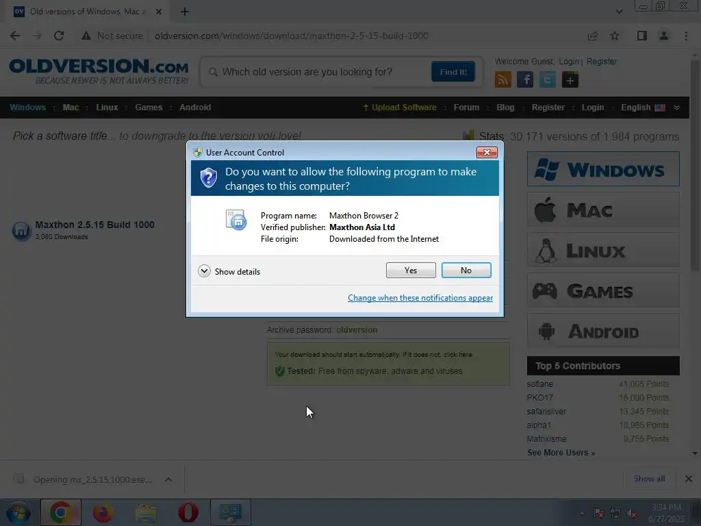701x526 pixels.
Task: Click the Maxthon 2.5.15 Build 1000 title
Action: click(94, 225)
